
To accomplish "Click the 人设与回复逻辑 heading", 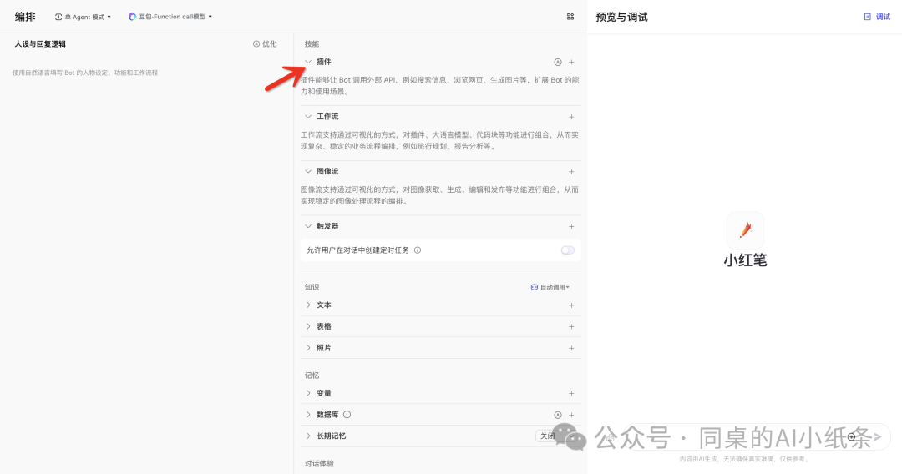I will pyautogui.click(x=40, y=43).
